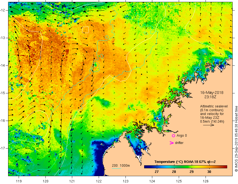Click the 'and velocity for' text line

pyautogui.click(x=212, y=114)
